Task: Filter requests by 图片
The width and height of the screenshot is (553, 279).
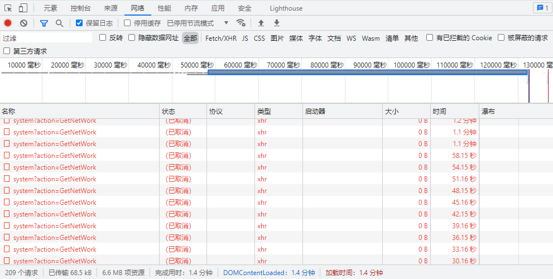Action: (x=277, y=38)
